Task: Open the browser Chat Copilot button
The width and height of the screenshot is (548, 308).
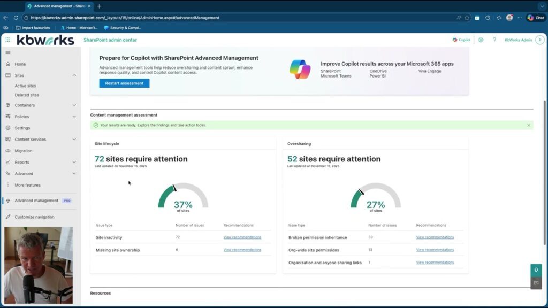Action: tap(536, 18)
